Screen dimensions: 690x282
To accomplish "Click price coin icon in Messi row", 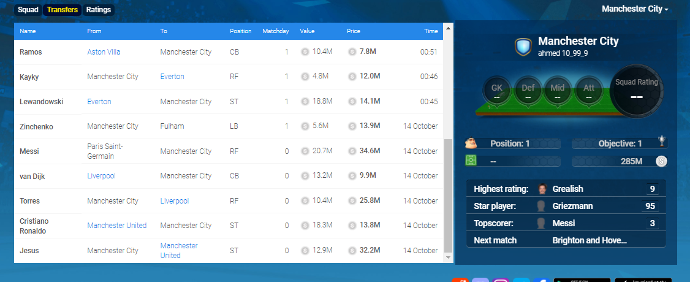I will click(x=352, y=151).
